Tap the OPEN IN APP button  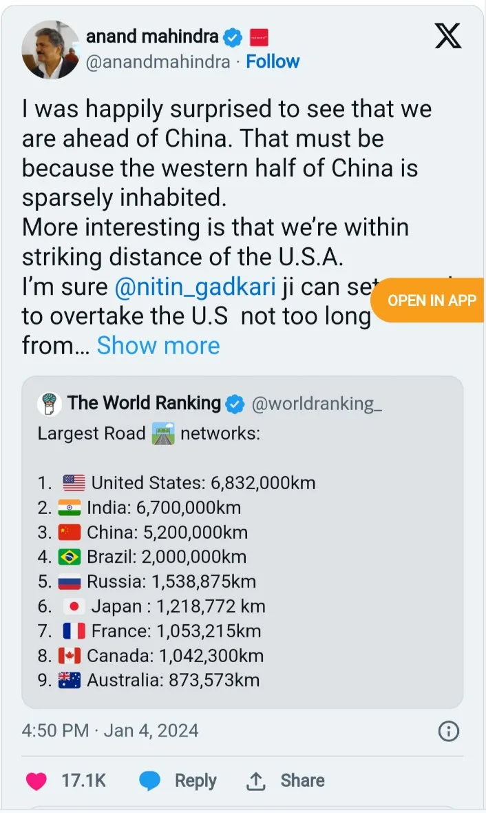point(432,300)
